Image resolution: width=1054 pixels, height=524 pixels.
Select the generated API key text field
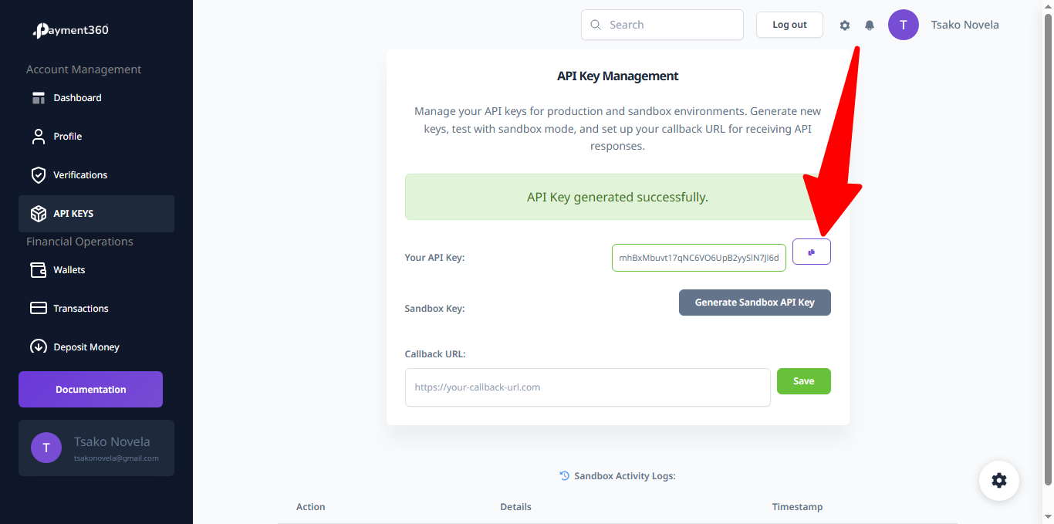tap(699, 258)
